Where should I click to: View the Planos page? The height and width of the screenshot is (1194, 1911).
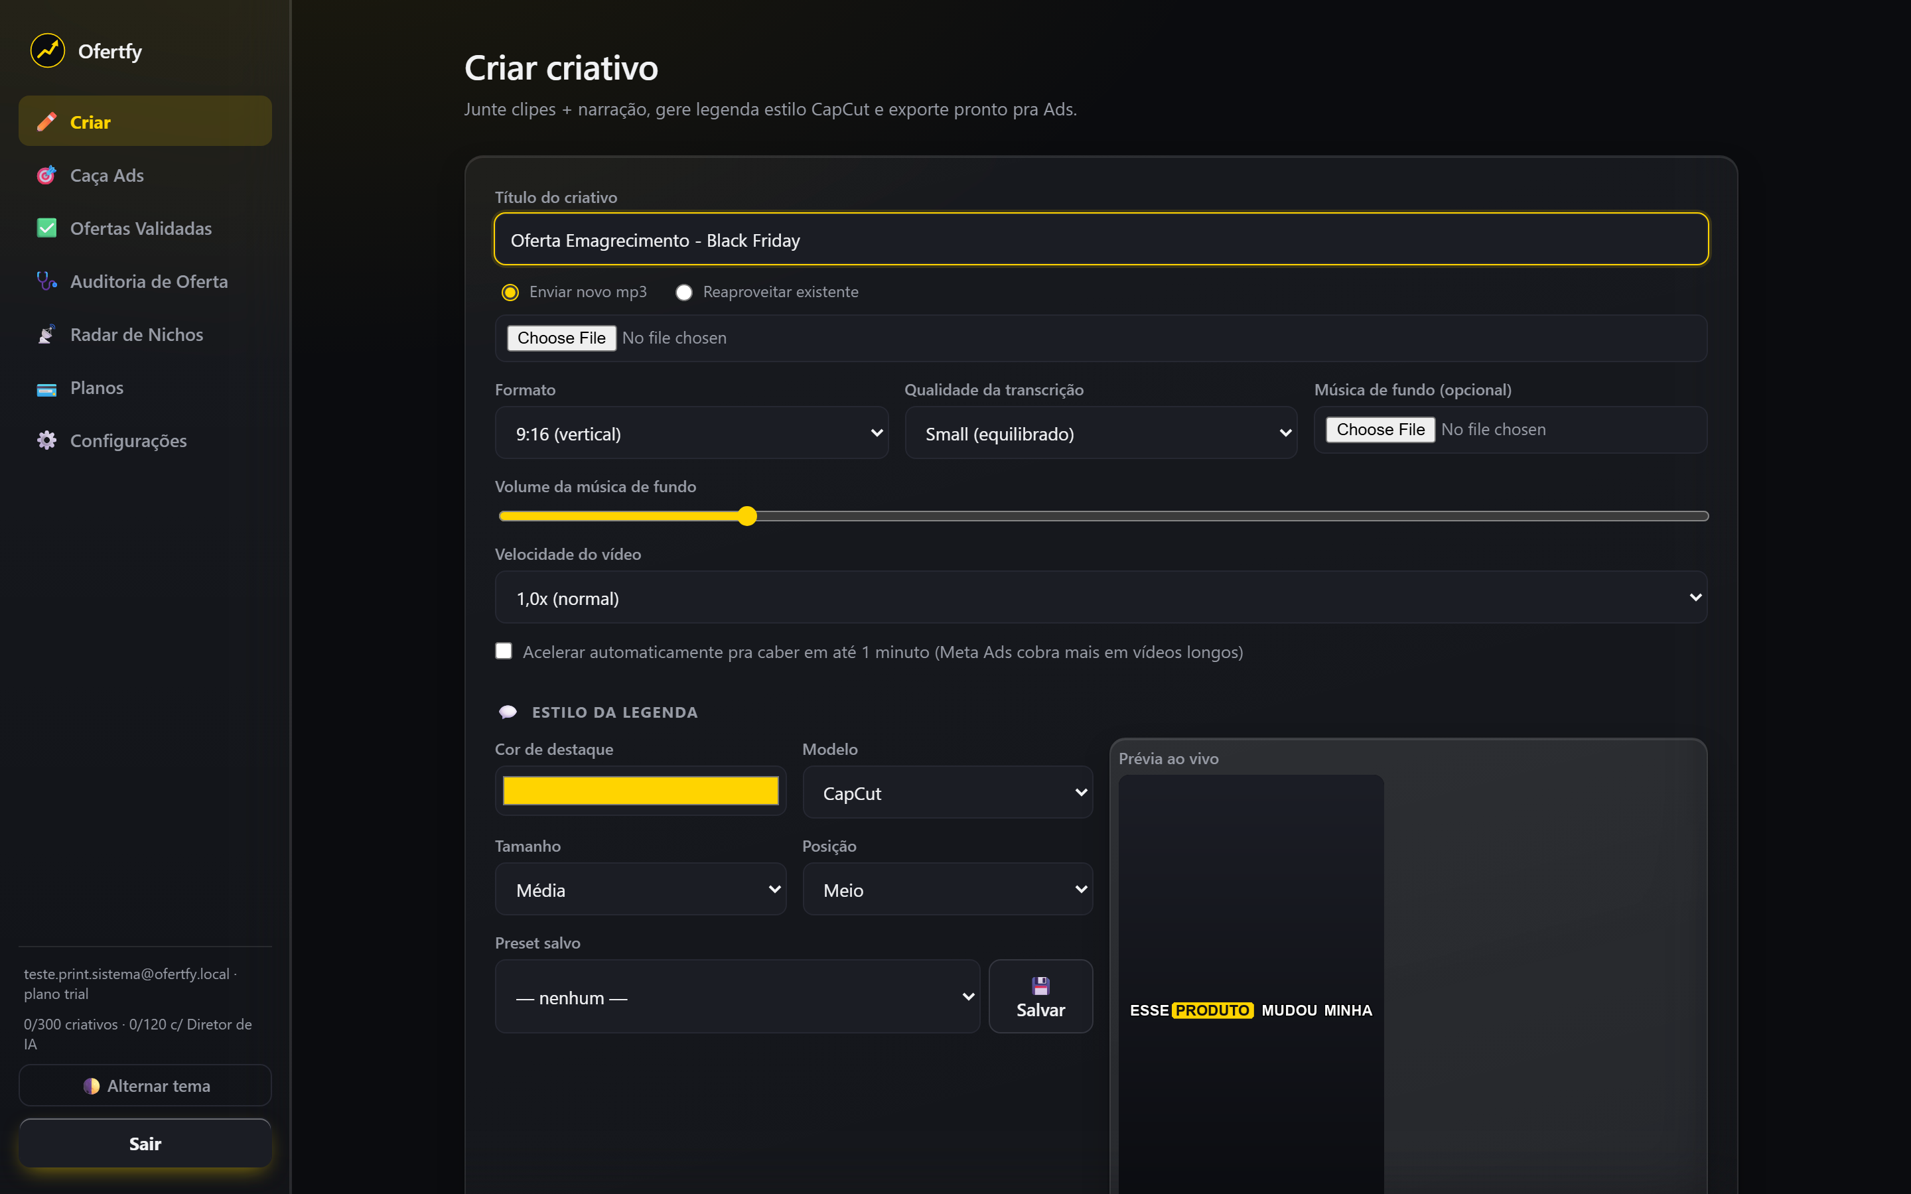(145, 387)
